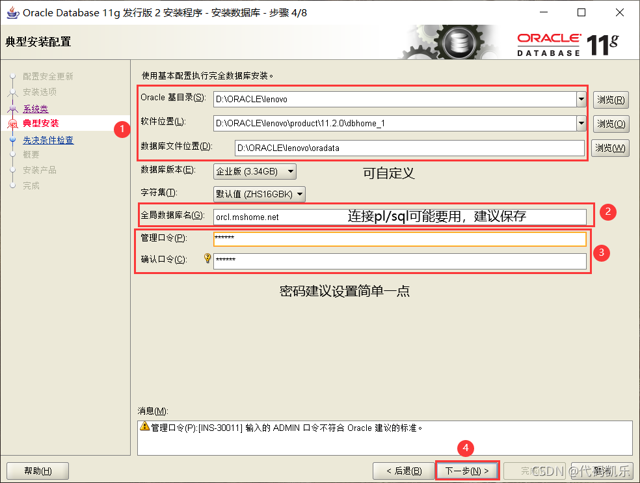The height and width of the screenshot is (483, 640).
Task: Click the key hint icon beside confirm password
Action: coord(207,258)
